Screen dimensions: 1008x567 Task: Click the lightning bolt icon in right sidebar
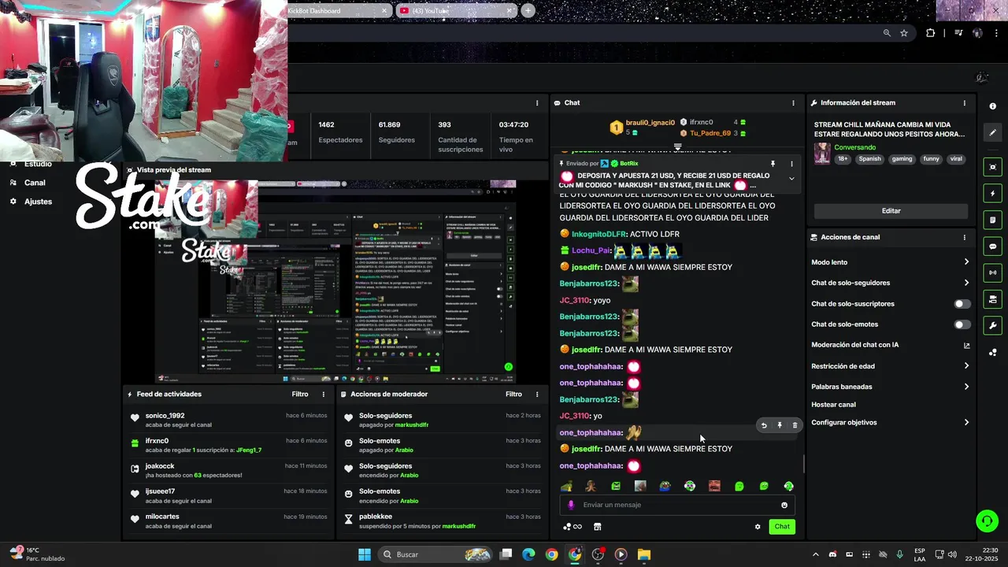pyautogui.click(x=992, y=194)
